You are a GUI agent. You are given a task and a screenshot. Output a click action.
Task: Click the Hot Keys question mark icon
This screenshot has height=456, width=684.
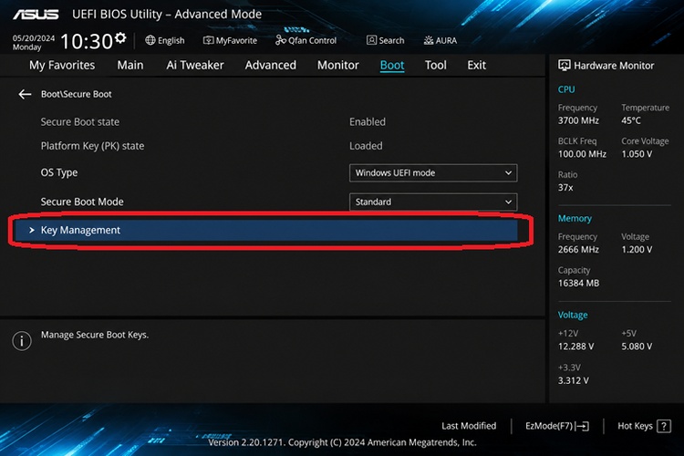pos(664,426)
